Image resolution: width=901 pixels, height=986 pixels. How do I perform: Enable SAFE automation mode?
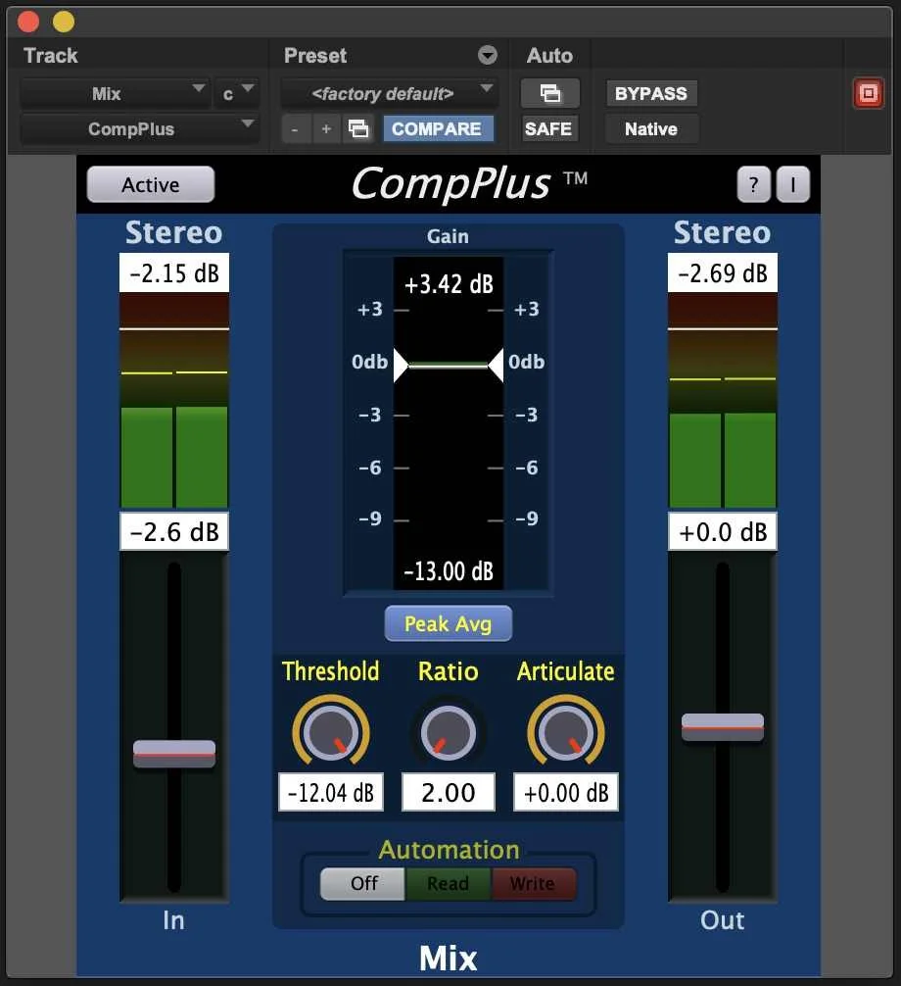pos(548,128)
